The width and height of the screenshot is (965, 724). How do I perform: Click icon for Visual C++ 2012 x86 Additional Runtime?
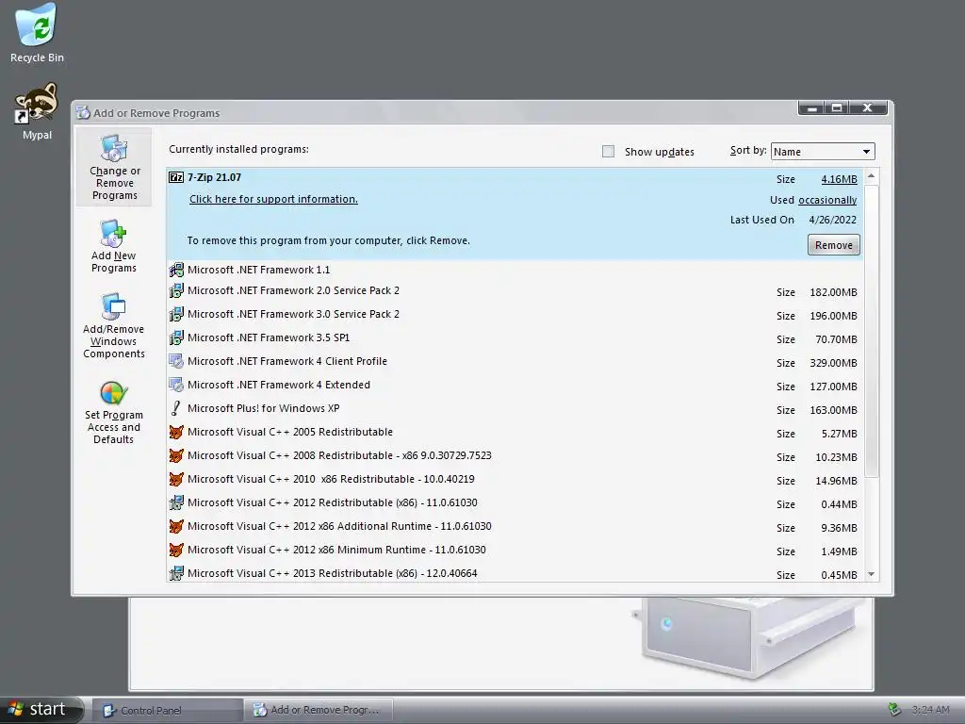pyautogui.click(x=176, y=526)
